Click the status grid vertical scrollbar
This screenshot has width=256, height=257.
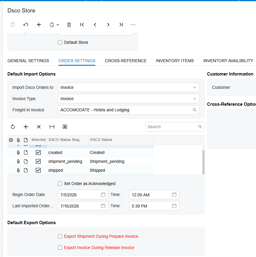coord(204,162)
